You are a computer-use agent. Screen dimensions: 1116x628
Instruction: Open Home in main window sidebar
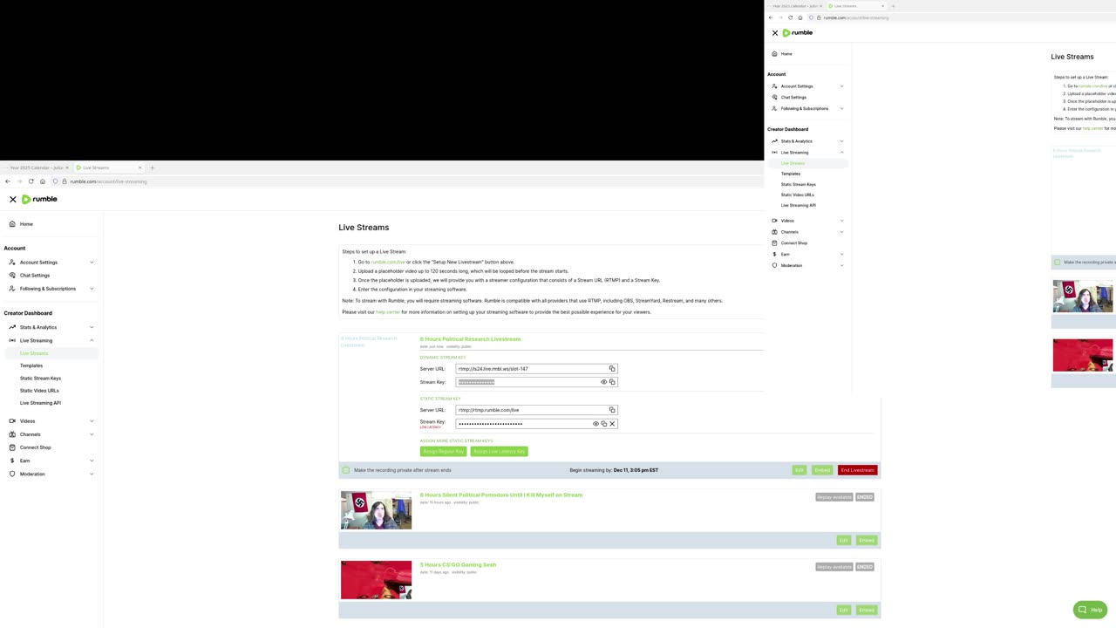pos(26,224)
